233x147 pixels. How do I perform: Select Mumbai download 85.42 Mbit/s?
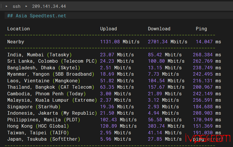point(165,55)
